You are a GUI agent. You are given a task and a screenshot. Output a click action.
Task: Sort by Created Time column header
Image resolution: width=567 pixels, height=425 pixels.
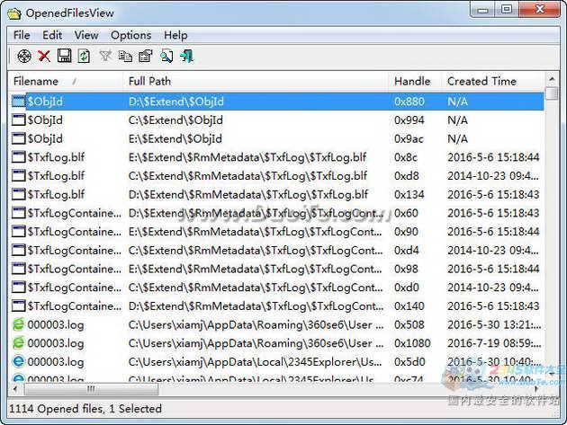[x=493, y=81]
